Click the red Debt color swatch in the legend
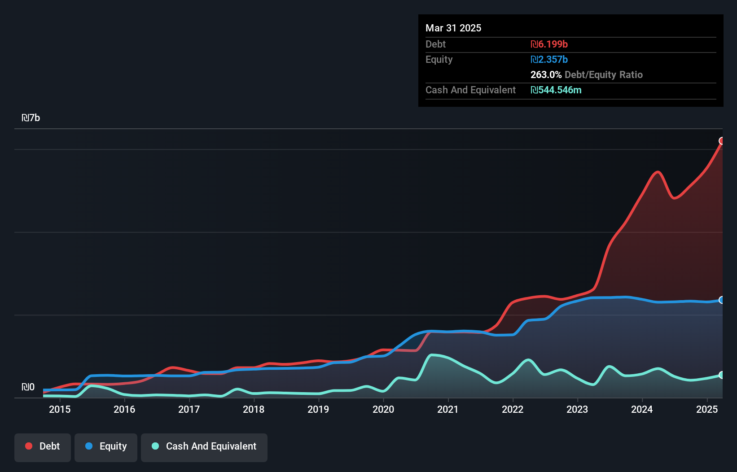Image resolution: width=737 pixels, height=472 pixels. [28, 446]
